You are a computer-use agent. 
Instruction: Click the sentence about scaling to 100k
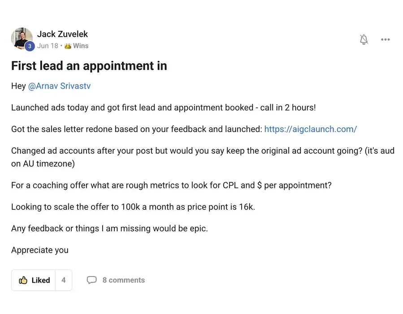(x=133, y=207)
